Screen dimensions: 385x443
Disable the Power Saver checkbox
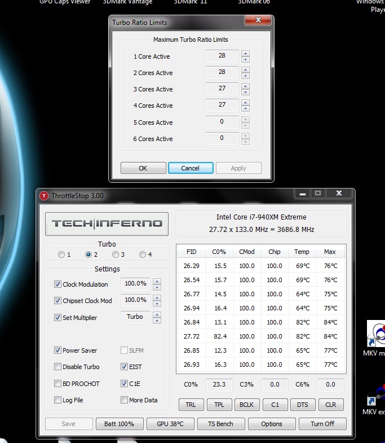(57, 350)
